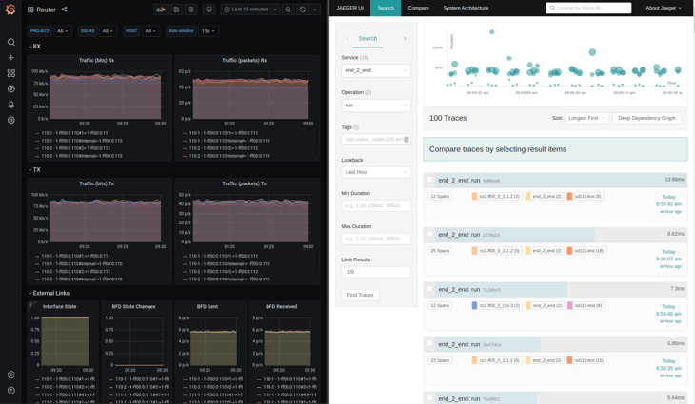Switch to the Compare tab
This screenshot has width=695, height=404.
[418, 8]
